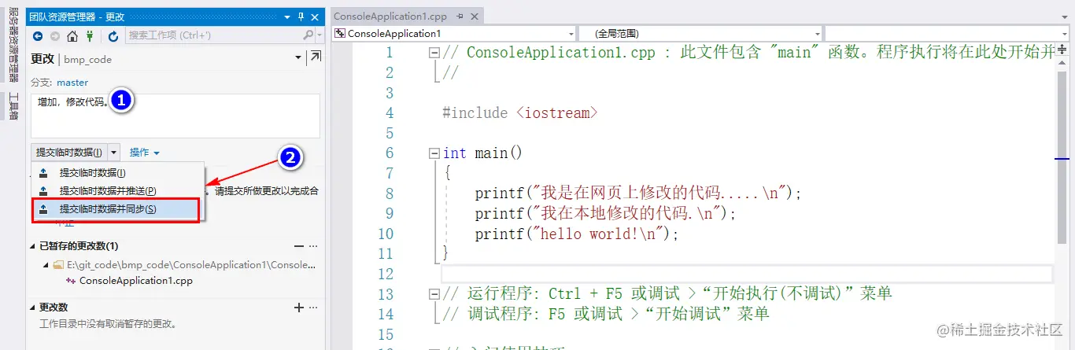Click the green plug manage connections icon

pos(90,36)
